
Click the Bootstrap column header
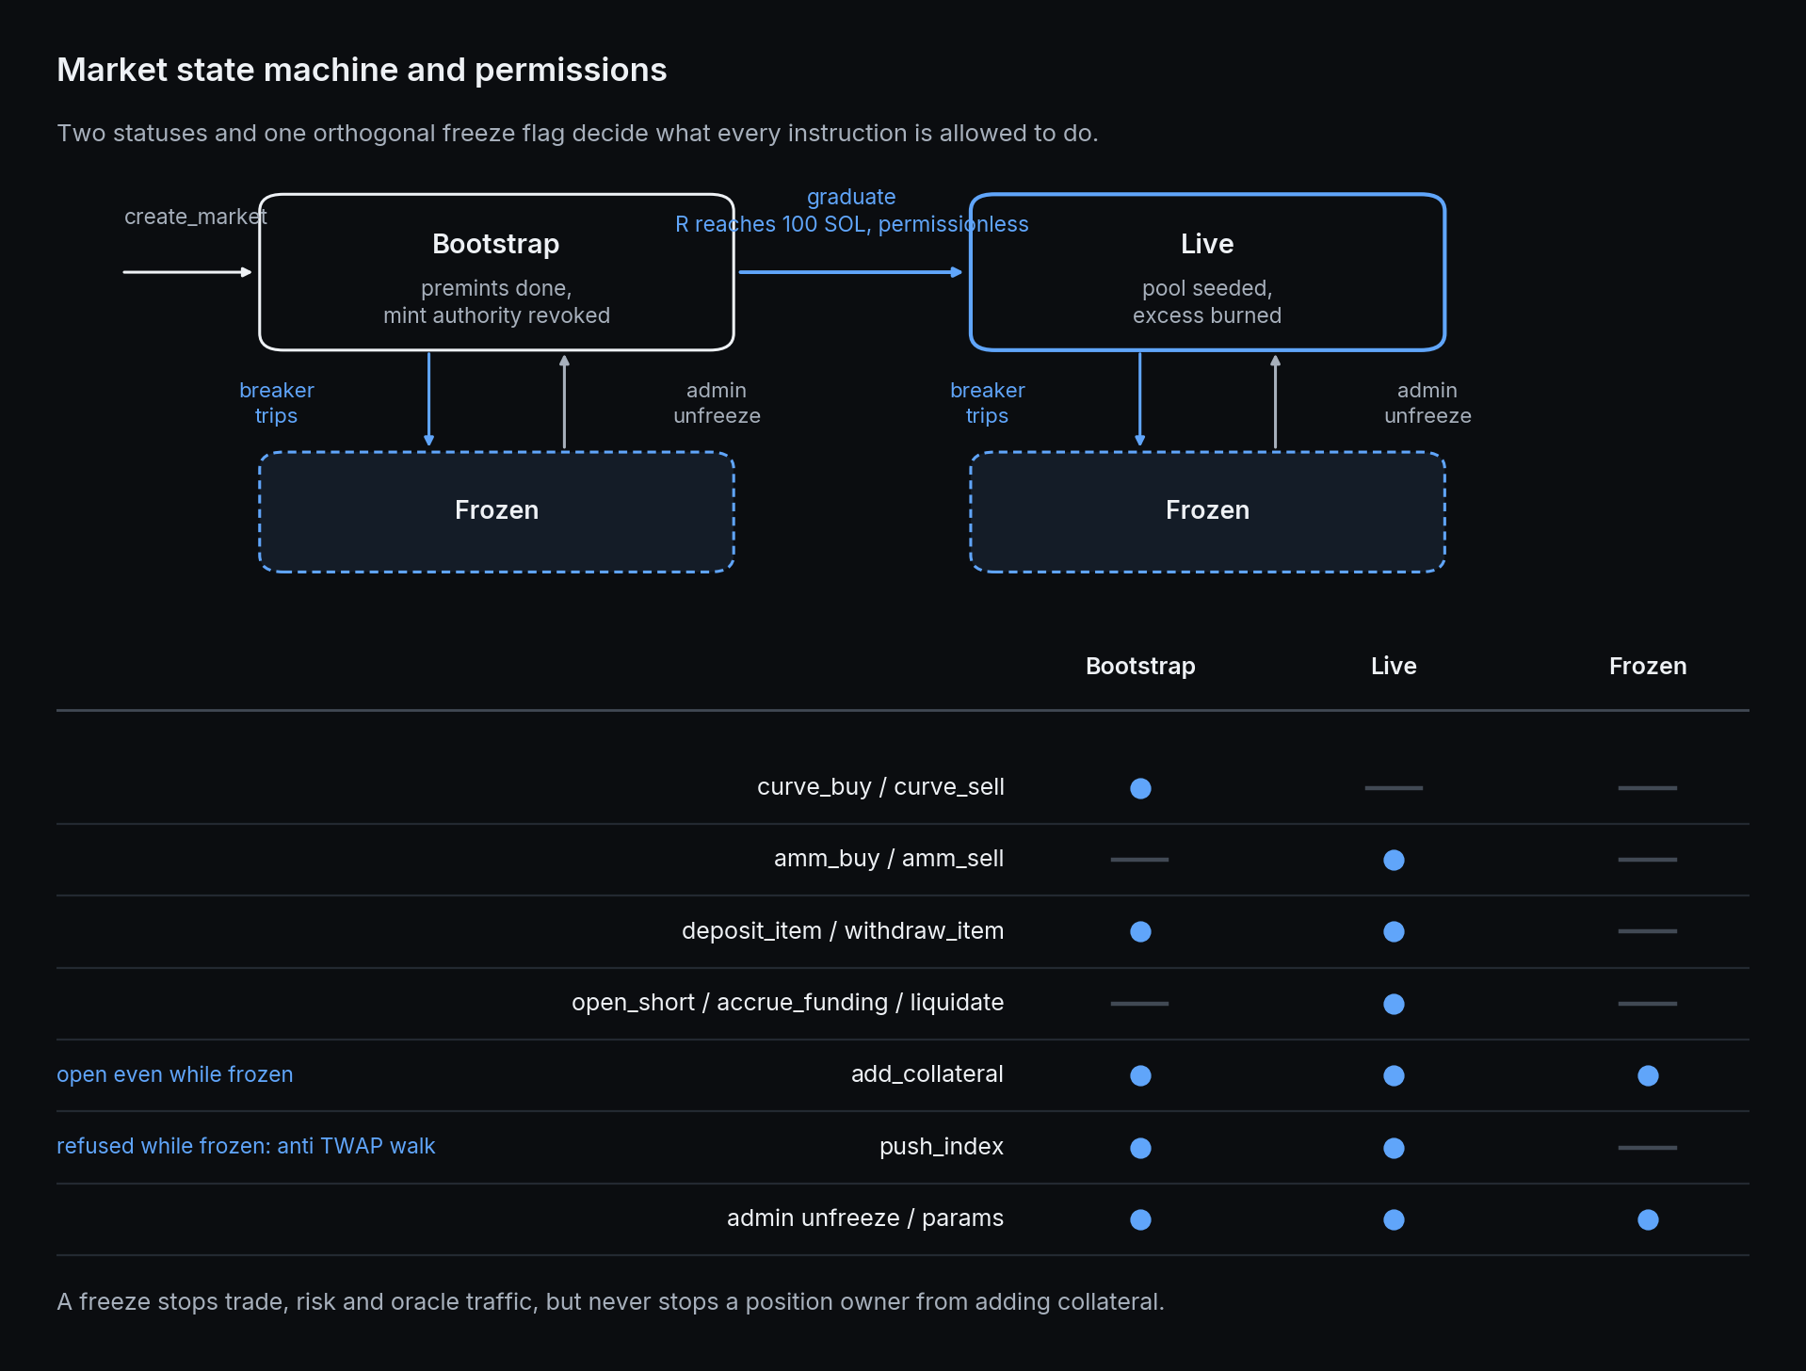[1140, 666]
